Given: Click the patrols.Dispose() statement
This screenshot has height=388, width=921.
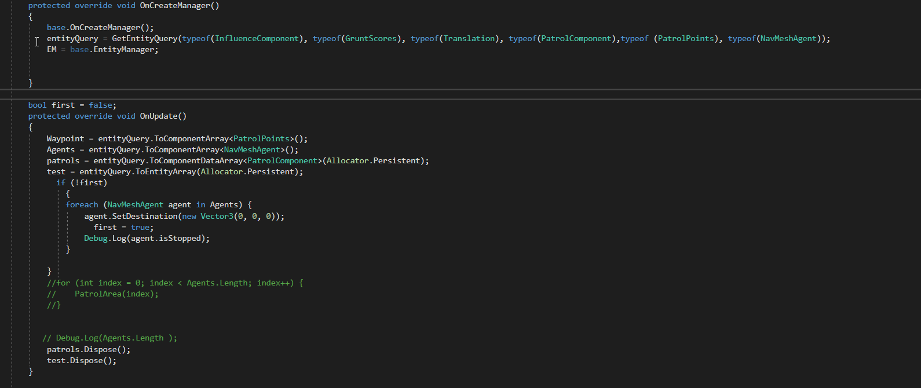Looking at the screenshot, I should click(x=89, y=349).
